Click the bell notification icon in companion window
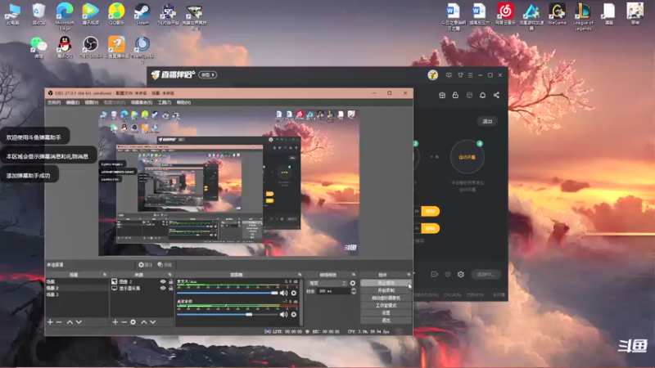Screen dimensions: 655x368 point(482,95)
